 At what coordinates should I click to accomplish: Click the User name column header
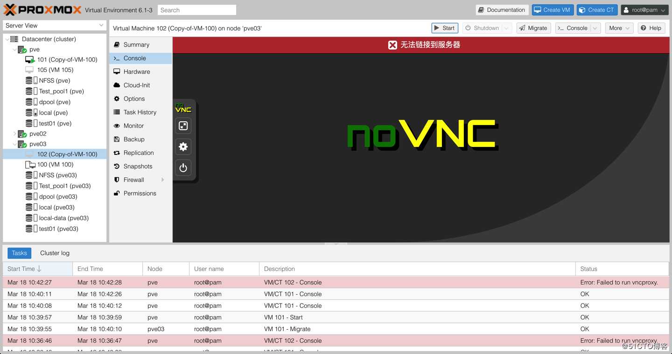click(224, 269)
